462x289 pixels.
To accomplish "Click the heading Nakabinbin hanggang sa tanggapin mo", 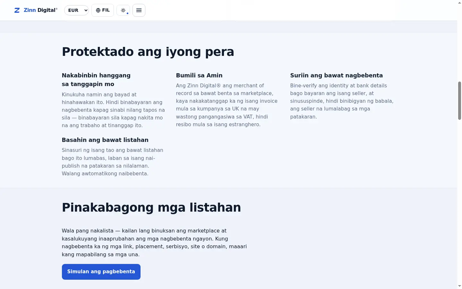I will point(96,80).
